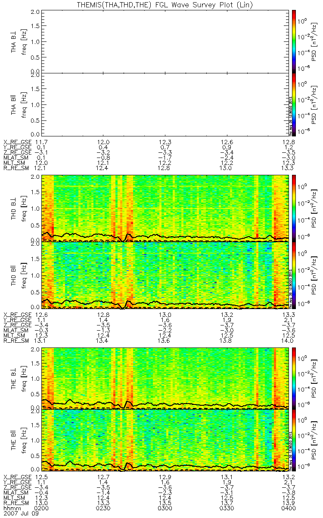Click "freq [Hz]" label of THD B⊥ panel
This screenshot has height=518, width=323.
[25, 208]
